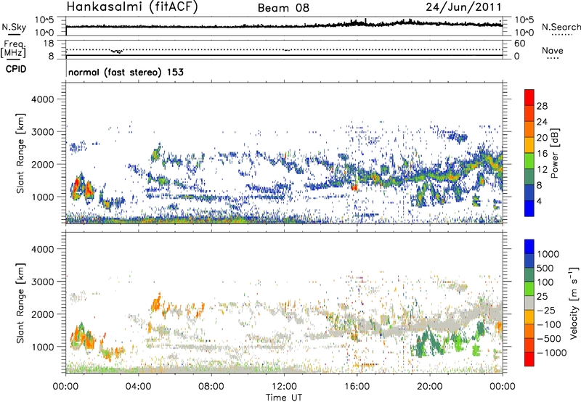
Task: Click the date "24/Jun/2011"
Action: (463, 7)
